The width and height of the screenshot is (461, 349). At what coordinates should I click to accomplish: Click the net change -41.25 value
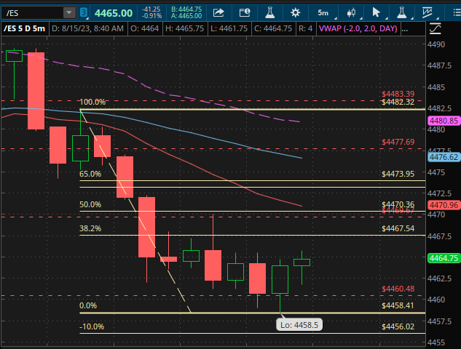(x=151, y=9)
